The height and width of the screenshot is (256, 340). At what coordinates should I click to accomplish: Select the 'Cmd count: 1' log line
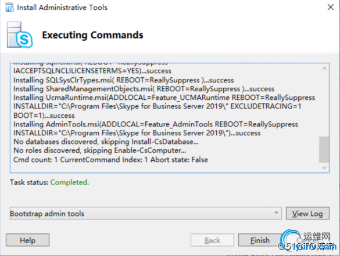[110, 160]
